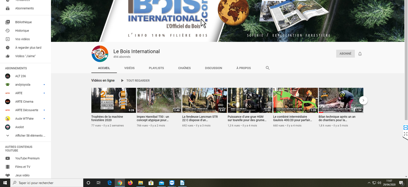Click the Vidéos en ligne section heading
408x187 pixels.
pyautogui.click(x=103, y=81)
